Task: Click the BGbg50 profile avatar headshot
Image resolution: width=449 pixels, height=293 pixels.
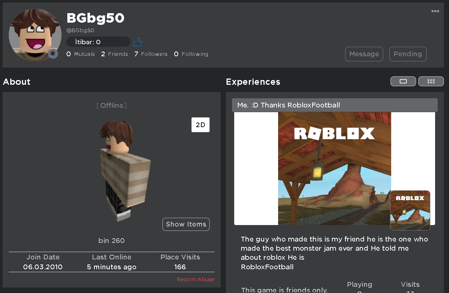Action: (35, 35)
